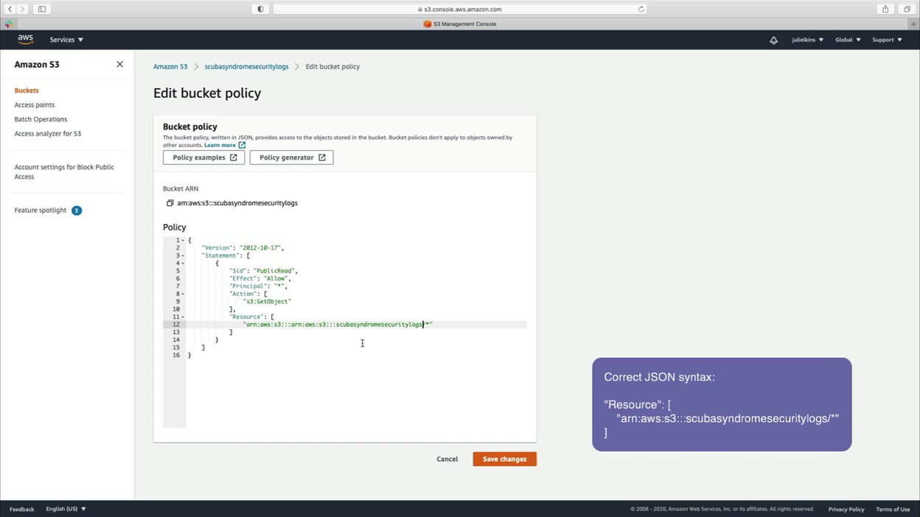Open the notifications bell icon
Image resolution: width=920 pixels, height=517 pixels.
click(773, 40)
